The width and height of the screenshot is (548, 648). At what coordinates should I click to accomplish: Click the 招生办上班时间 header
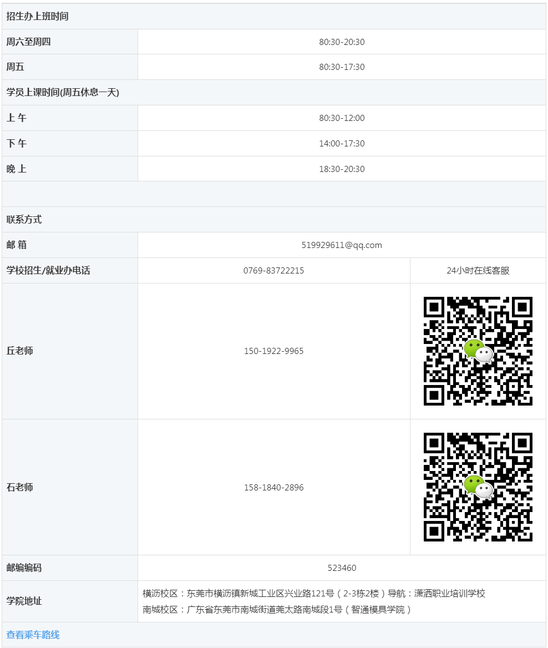(37, 16)
